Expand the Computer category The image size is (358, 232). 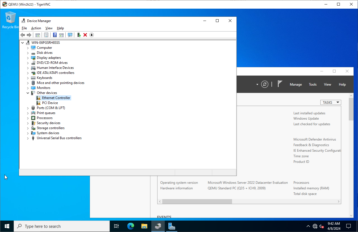point(28,48)
